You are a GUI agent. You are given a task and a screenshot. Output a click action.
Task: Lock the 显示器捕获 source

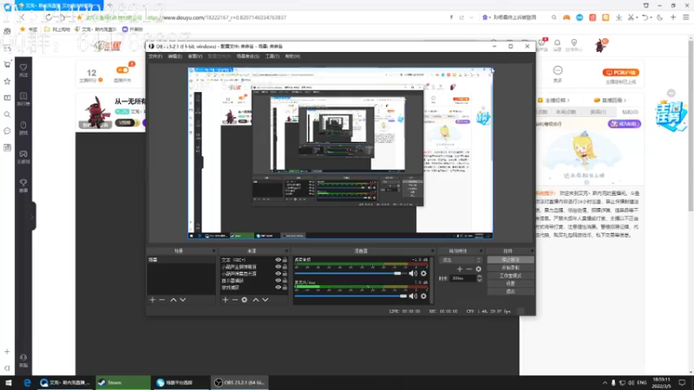(285, 280)
